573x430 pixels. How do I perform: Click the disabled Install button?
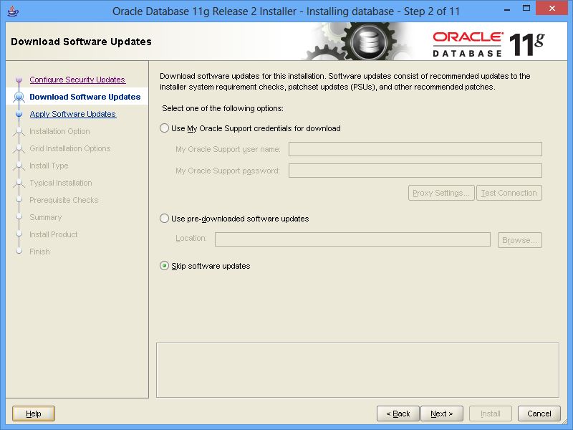click(491, 414)
